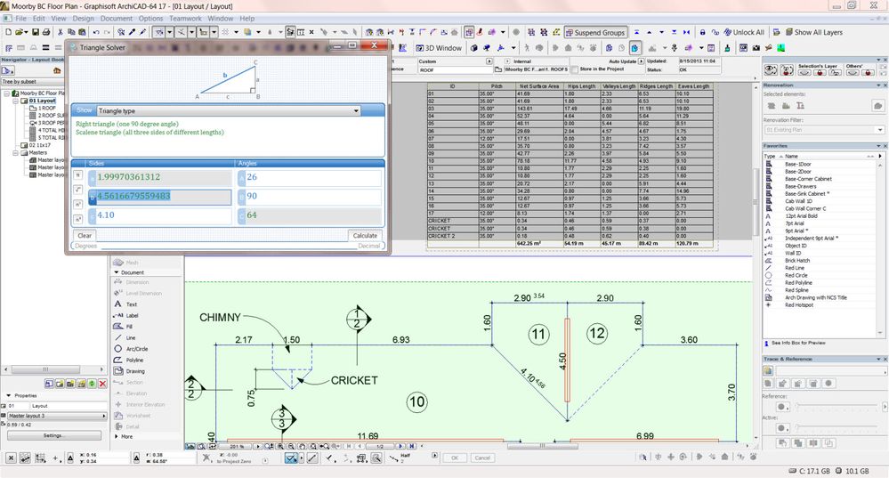Delete layout with the red X icon
The width and height of the screenshot is (889, 478).
(102, 383)
